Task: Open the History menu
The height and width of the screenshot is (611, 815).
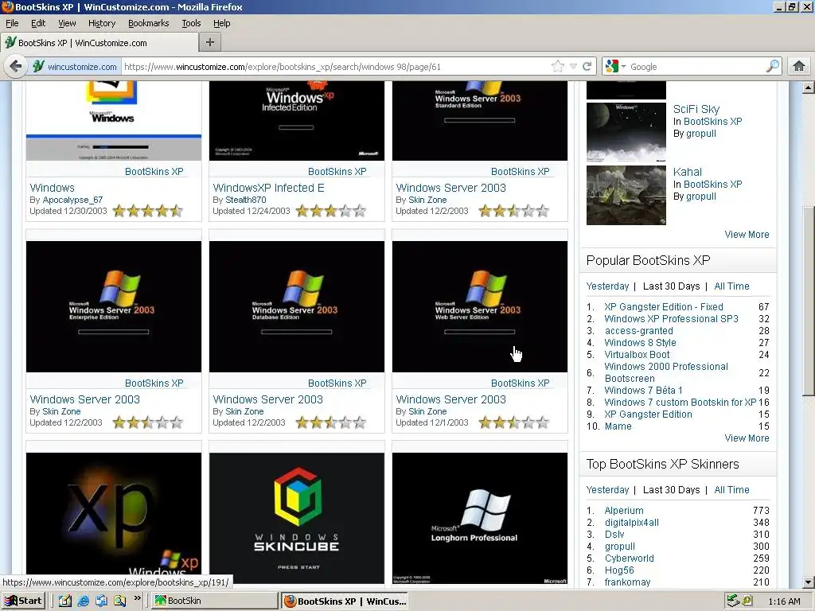Action: coord(102,23)
